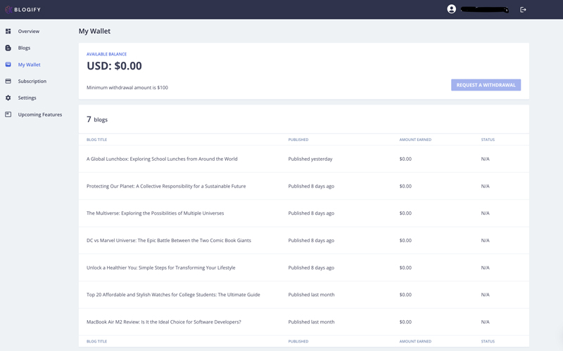Click the Available Balance label

(x=107, y=54)
